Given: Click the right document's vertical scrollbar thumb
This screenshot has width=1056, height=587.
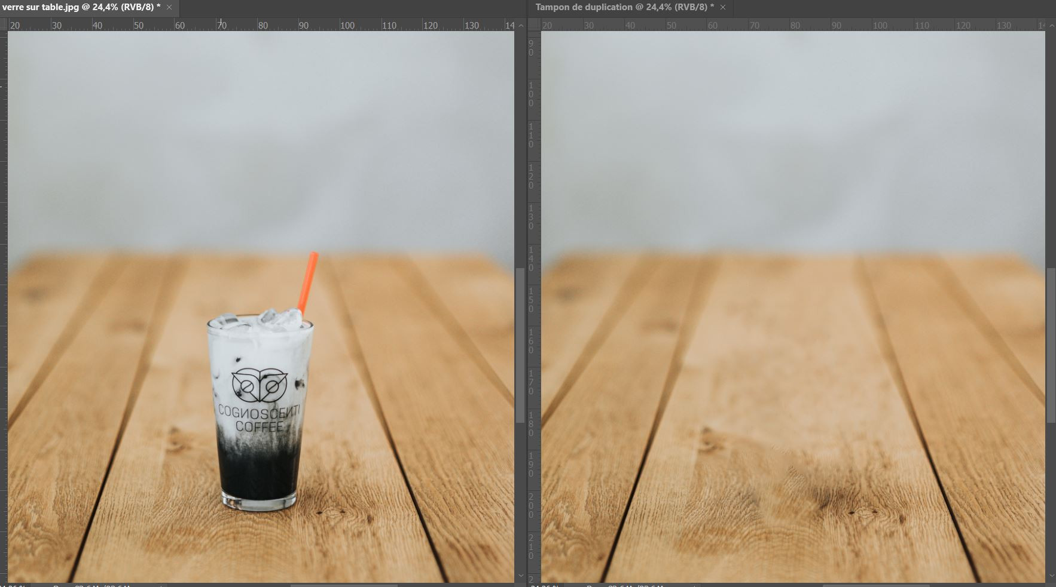Looking at the screenshot, I should click(1051, 345).
